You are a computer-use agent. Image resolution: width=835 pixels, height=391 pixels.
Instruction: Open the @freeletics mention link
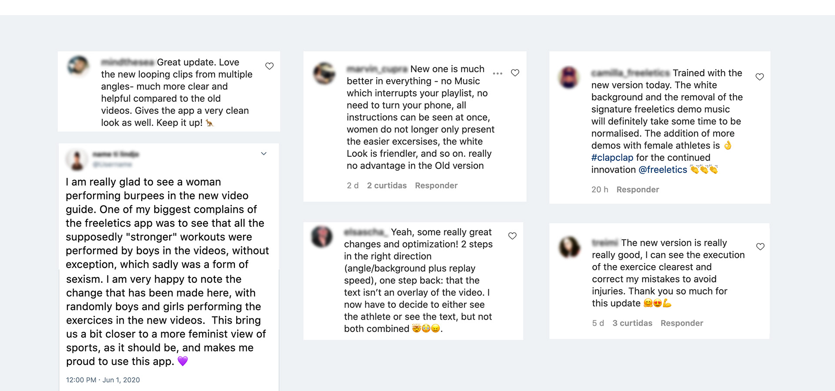point(662,170)
